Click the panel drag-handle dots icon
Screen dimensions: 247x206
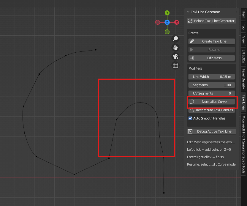coord(235,12)
